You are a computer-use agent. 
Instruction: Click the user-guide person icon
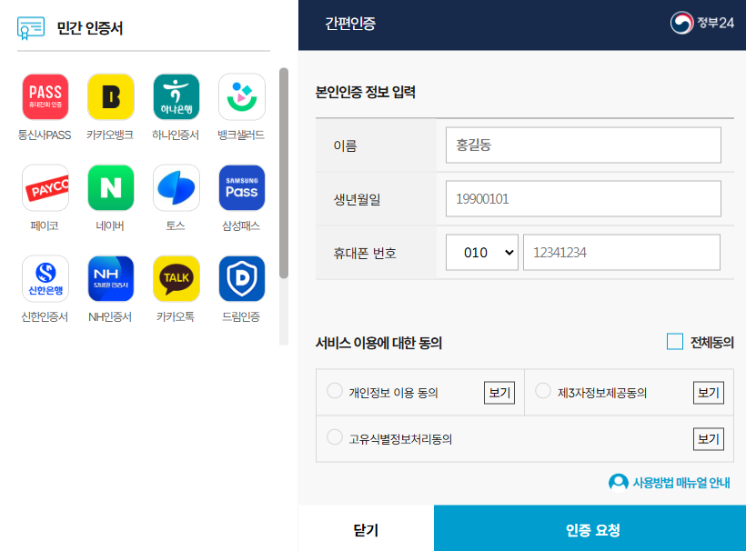(618, 483)
